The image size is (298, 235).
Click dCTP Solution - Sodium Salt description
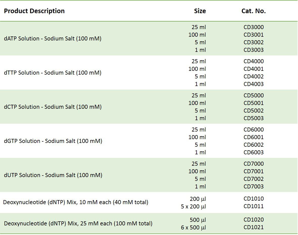click(53, 107)
